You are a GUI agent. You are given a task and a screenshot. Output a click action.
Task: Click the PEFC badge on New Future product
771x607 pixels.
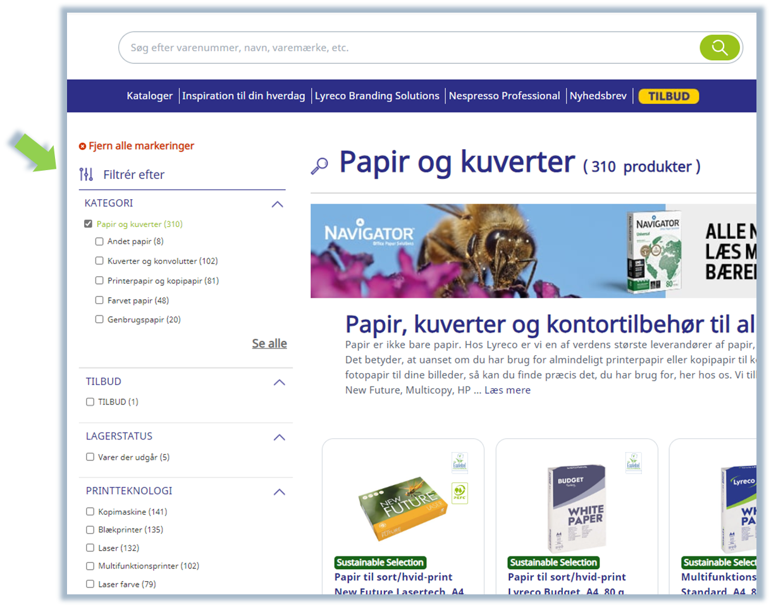[460, 493]
